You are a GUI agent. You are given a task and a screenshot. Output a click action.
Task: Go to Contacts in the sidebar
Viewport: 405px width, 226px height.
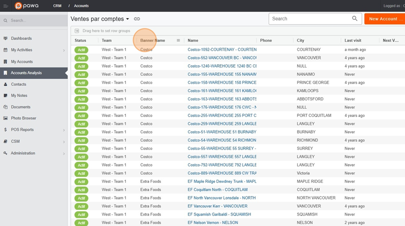point(18,84)
